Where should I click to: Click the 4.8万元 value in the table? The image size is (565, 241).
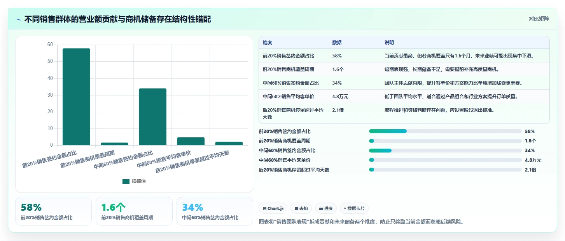click(340, 97)
